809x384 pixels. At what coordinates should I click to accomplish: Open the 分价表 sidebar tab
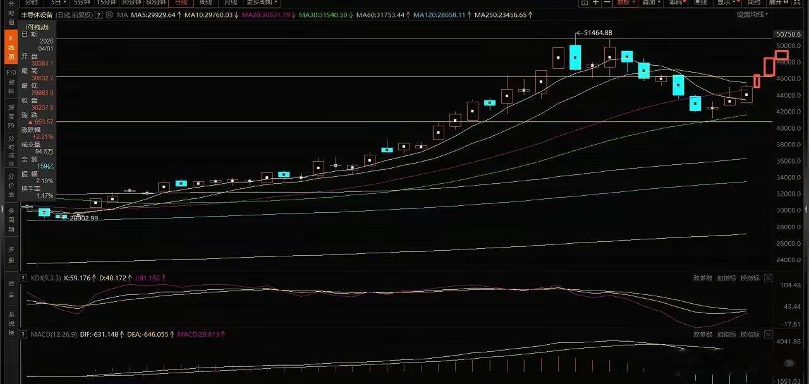tap(11, 185)
